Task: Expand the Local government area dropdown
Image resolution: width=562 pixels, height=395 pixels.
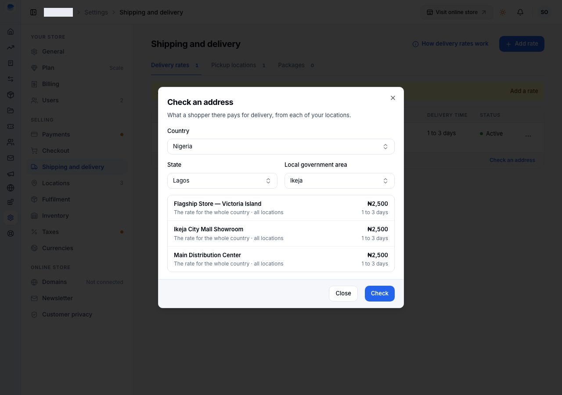Action: pos(339,181)
